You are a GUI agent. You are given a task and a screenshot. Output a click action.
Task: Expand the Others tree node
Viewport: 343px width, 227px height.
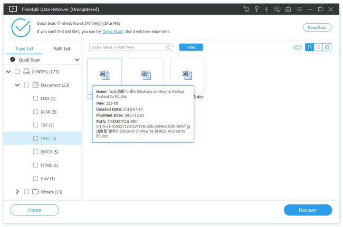[17, 192]
